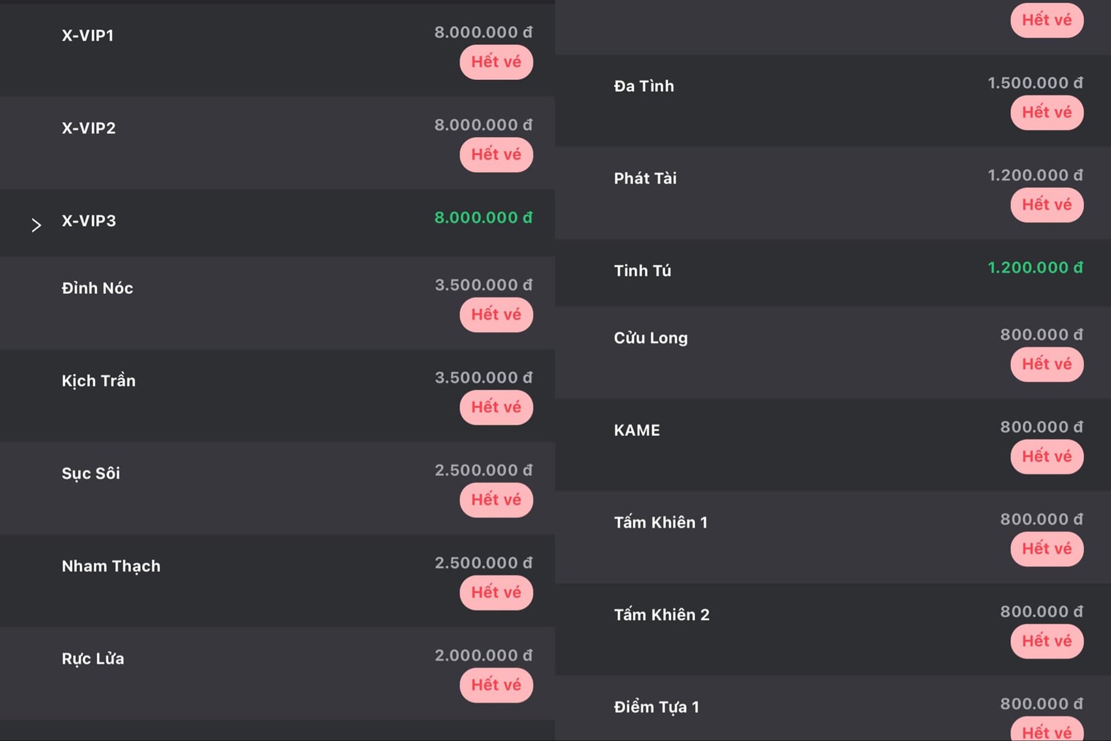Screen dimensions: 1111x741
Task: Click the Hết vé badge under X-VIP1
Action: click(x=496, y=62)
